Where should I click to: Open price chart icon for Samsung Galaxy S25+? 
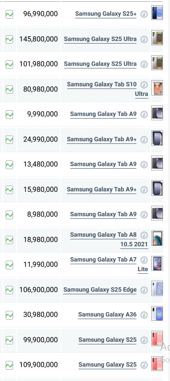click(9, 14)
